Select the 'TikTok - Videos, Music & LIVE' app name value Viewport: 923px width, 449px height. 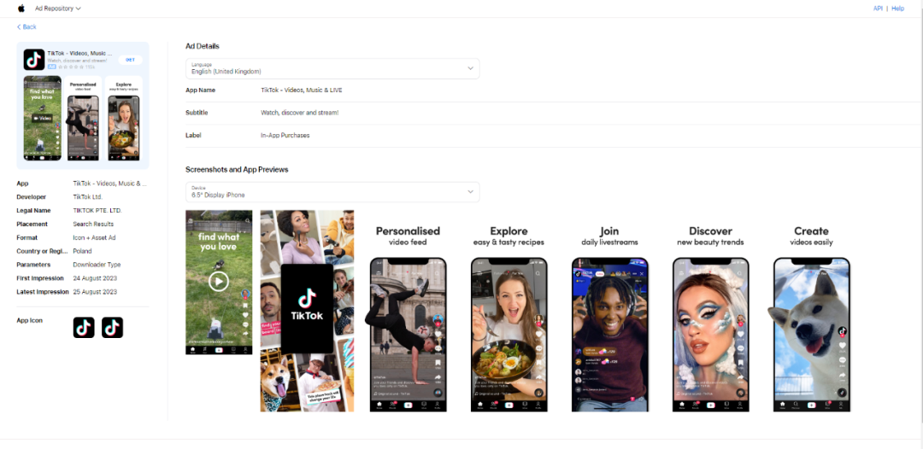pos(302,90)
